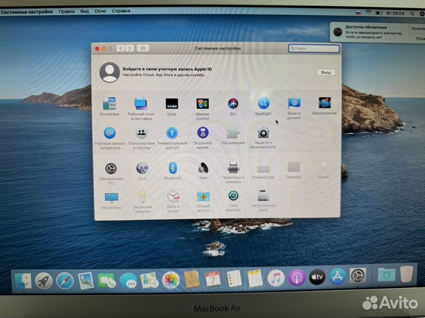Open the Окно menu

100,11
